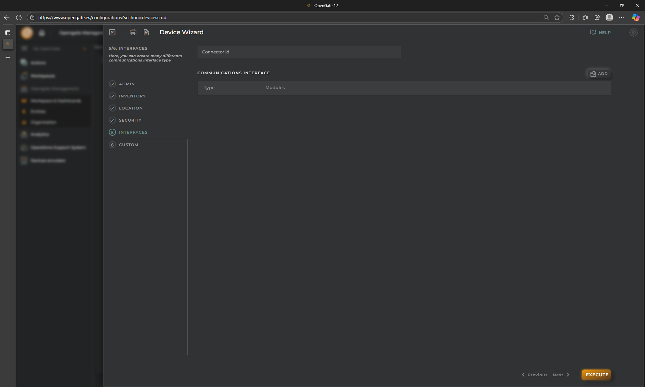
Task: Go to the Inventory wizard step
Action: [x=132, y=96]
